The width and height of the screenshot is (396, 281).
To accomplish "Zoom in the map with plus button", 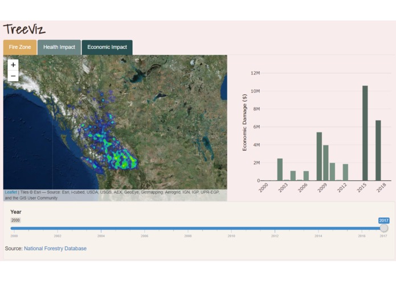I will (x=13, y=65).
